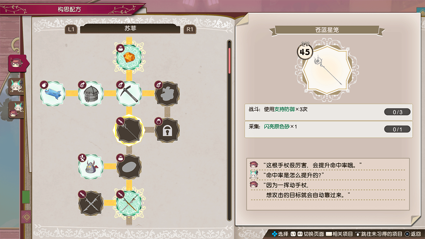The height and width of the screenshot is (239, 425).
Task: Switch to previous page with L1
Action: coord(71,29)
